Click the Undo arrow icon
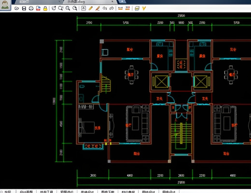Image resolution: width=251 pixels, height=193 pixels. coord(105,8)
